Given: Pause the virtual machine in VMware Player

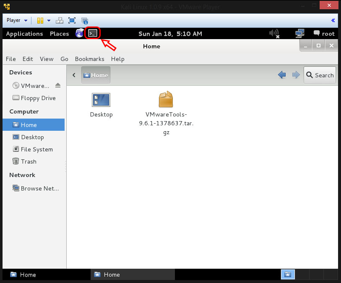Looking at the screenshot, I should 40,21.
